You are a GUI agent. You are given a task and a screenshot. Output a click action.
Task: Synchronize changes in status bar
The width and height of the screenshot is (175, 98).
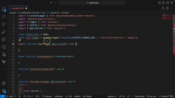15,96
